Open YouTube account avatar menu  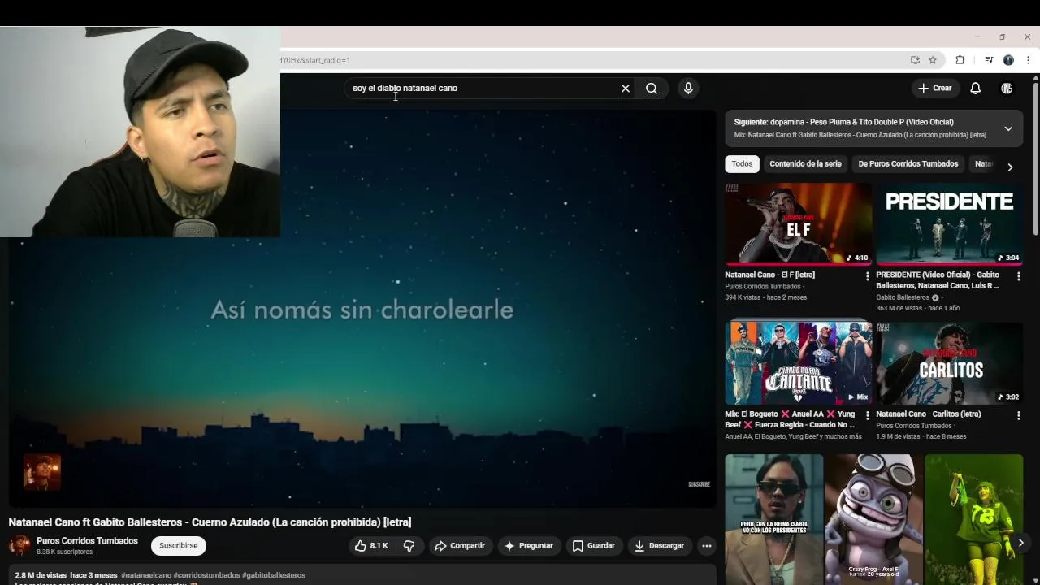click(1007, 89)
